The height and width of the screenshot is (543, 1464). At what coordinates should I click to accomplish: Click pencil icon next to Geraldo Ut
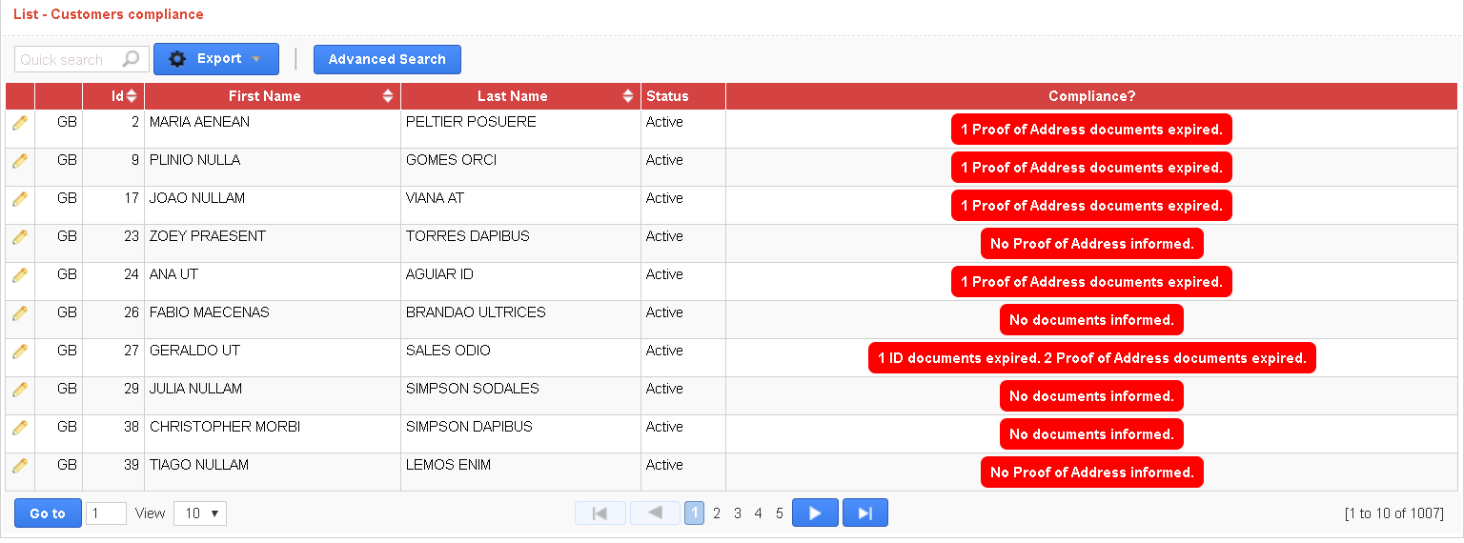[19, 352]
